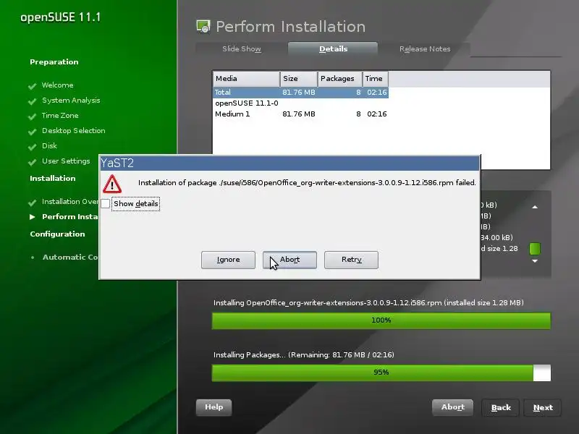Click the arrow marker beside Perform Installation
Viewport: 579px width, 434px height.
(33, 216)
